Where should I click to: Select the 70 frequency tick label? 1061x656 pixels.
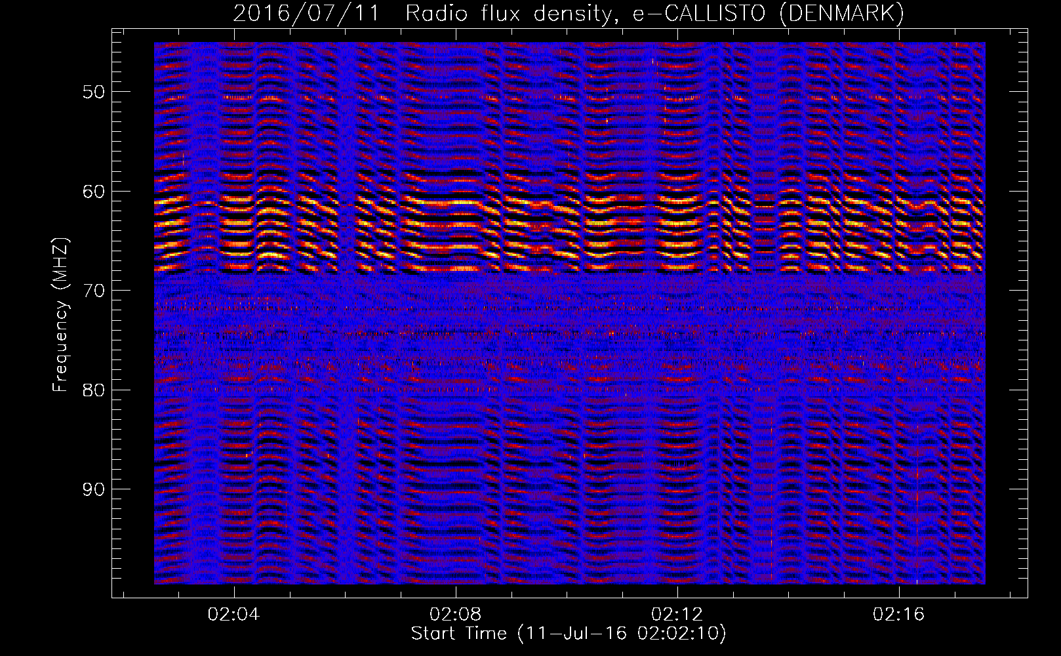point(94,291)
